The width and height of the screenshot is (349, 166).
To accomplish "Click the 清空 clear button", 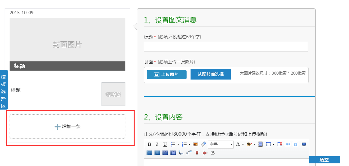I will click(324, 160).
